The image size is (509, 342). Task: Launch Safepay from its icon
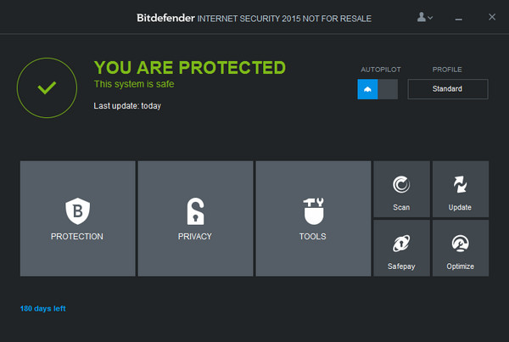point(401,244)
